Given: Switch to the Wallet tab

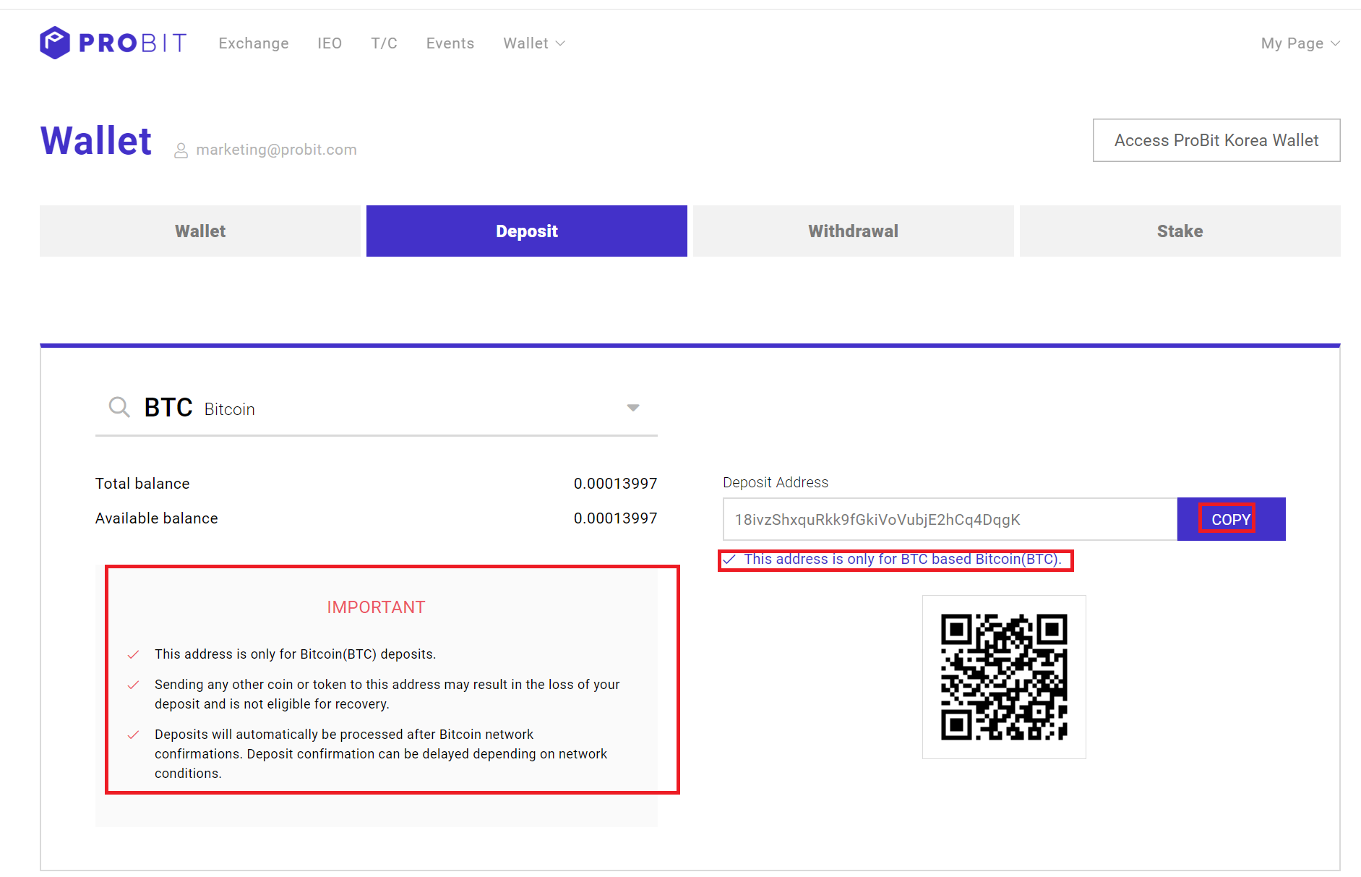Looking at the screenshot, I should [x=200, y=231].
